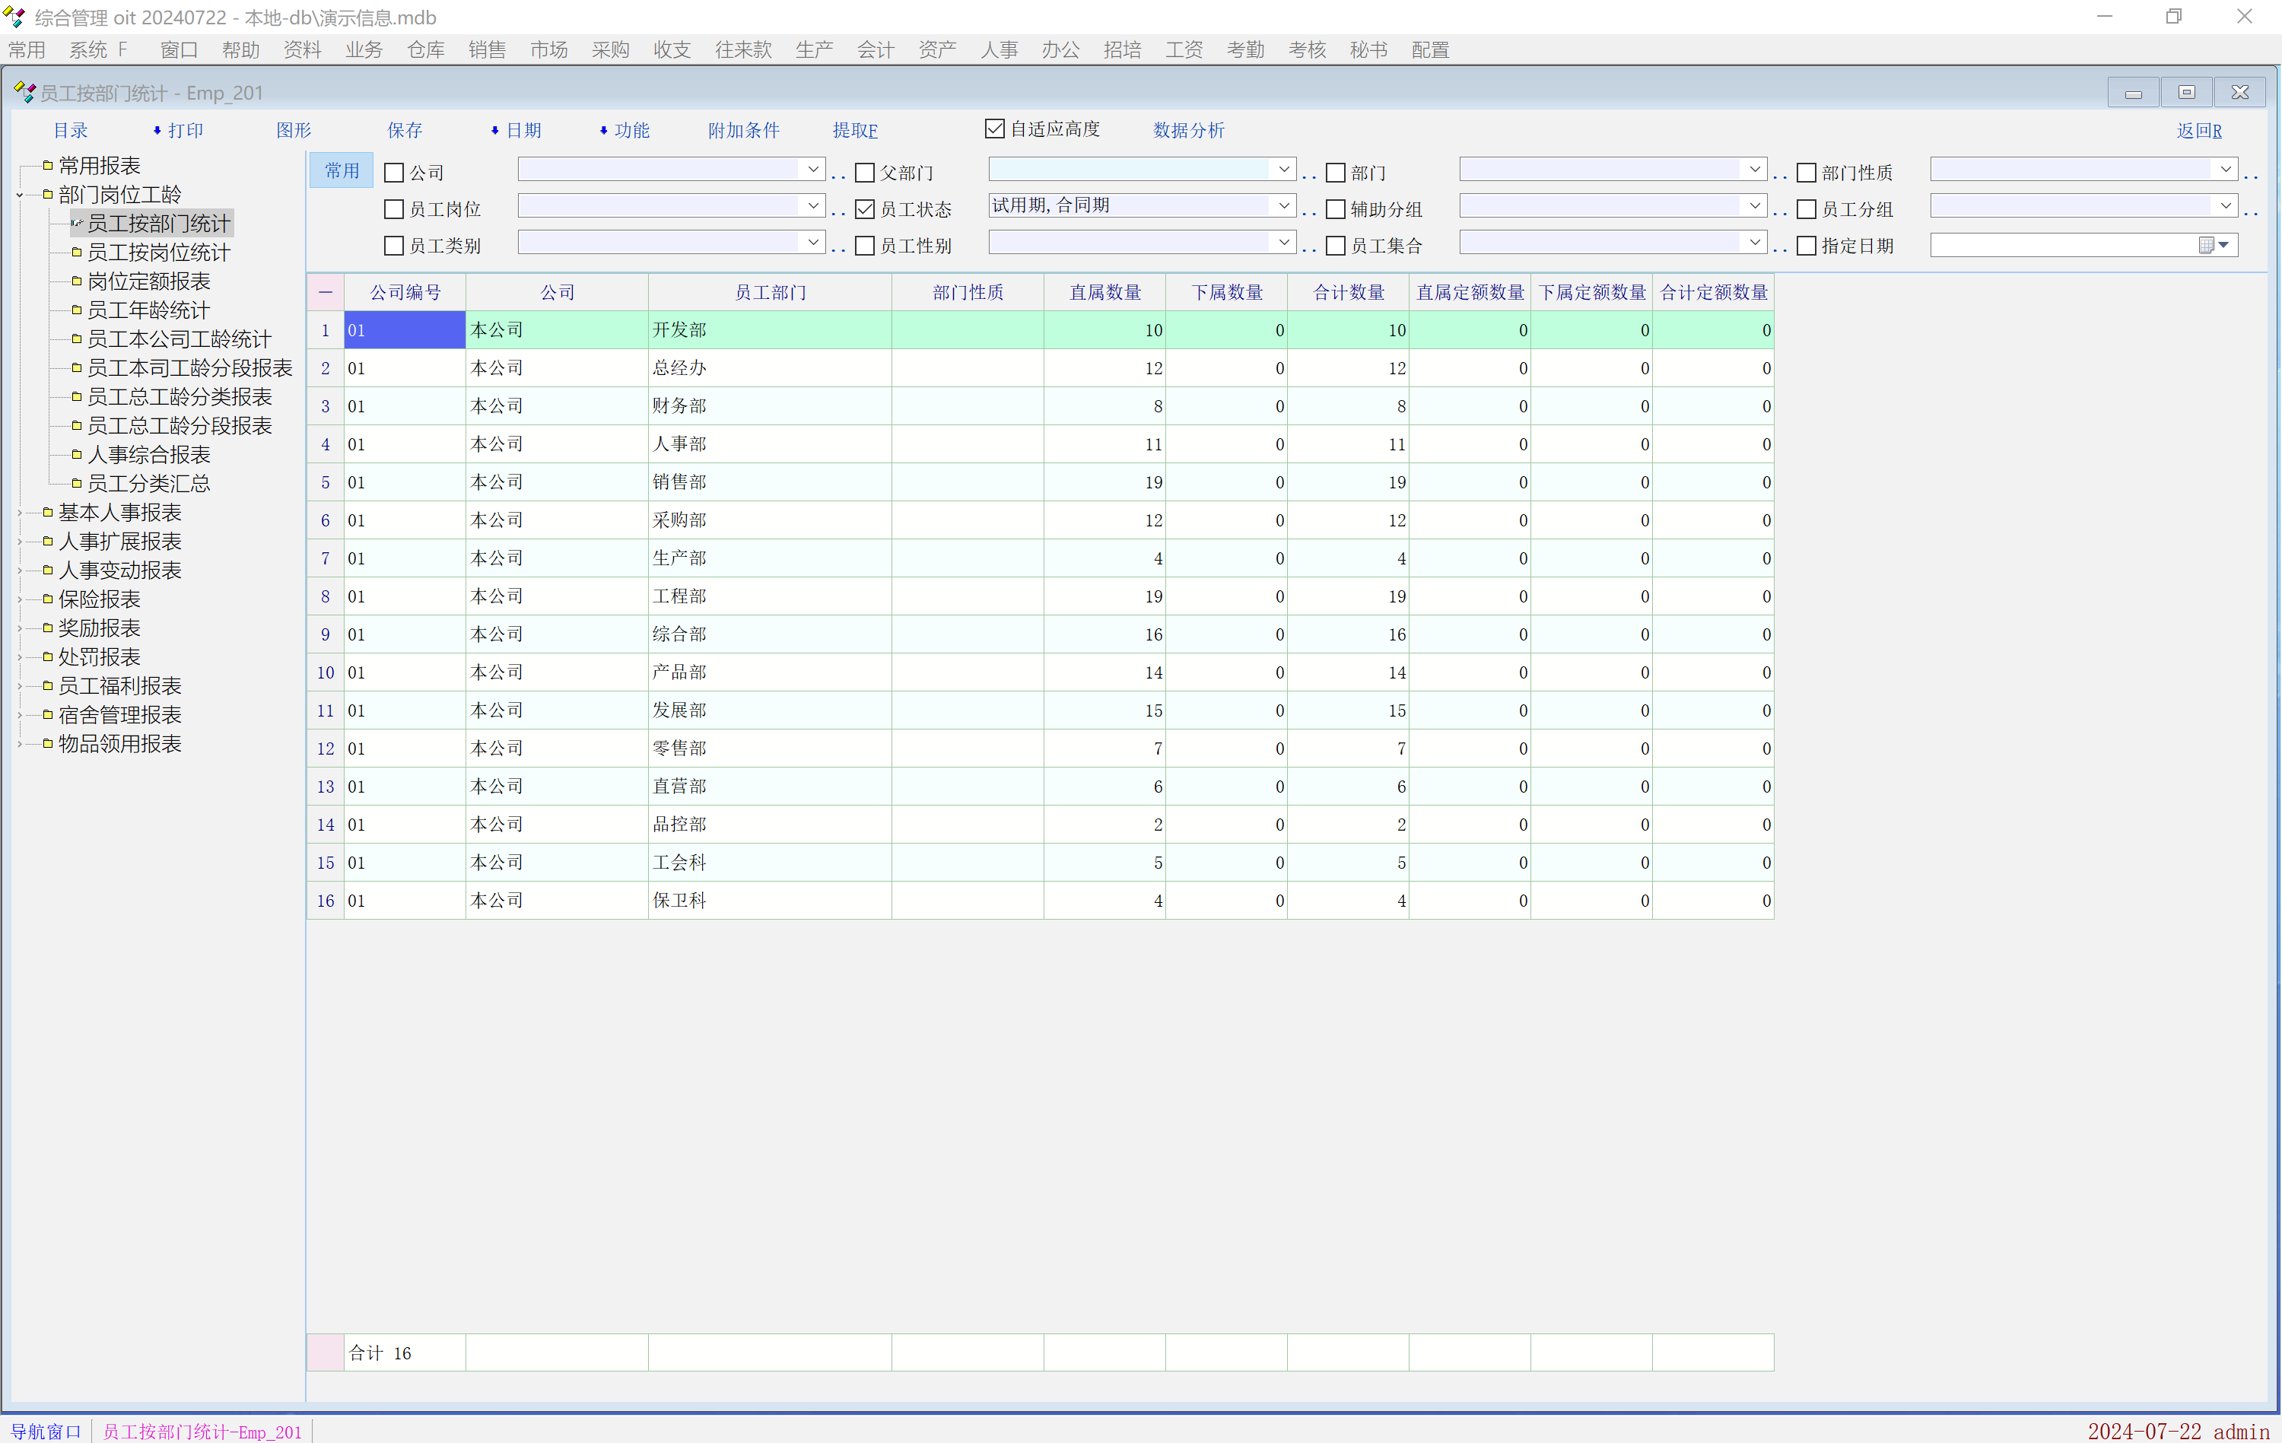Enable the 公司 filter checkbox
The height and width of the screenshot is (1443, 2282).
[x=394, y=173]
